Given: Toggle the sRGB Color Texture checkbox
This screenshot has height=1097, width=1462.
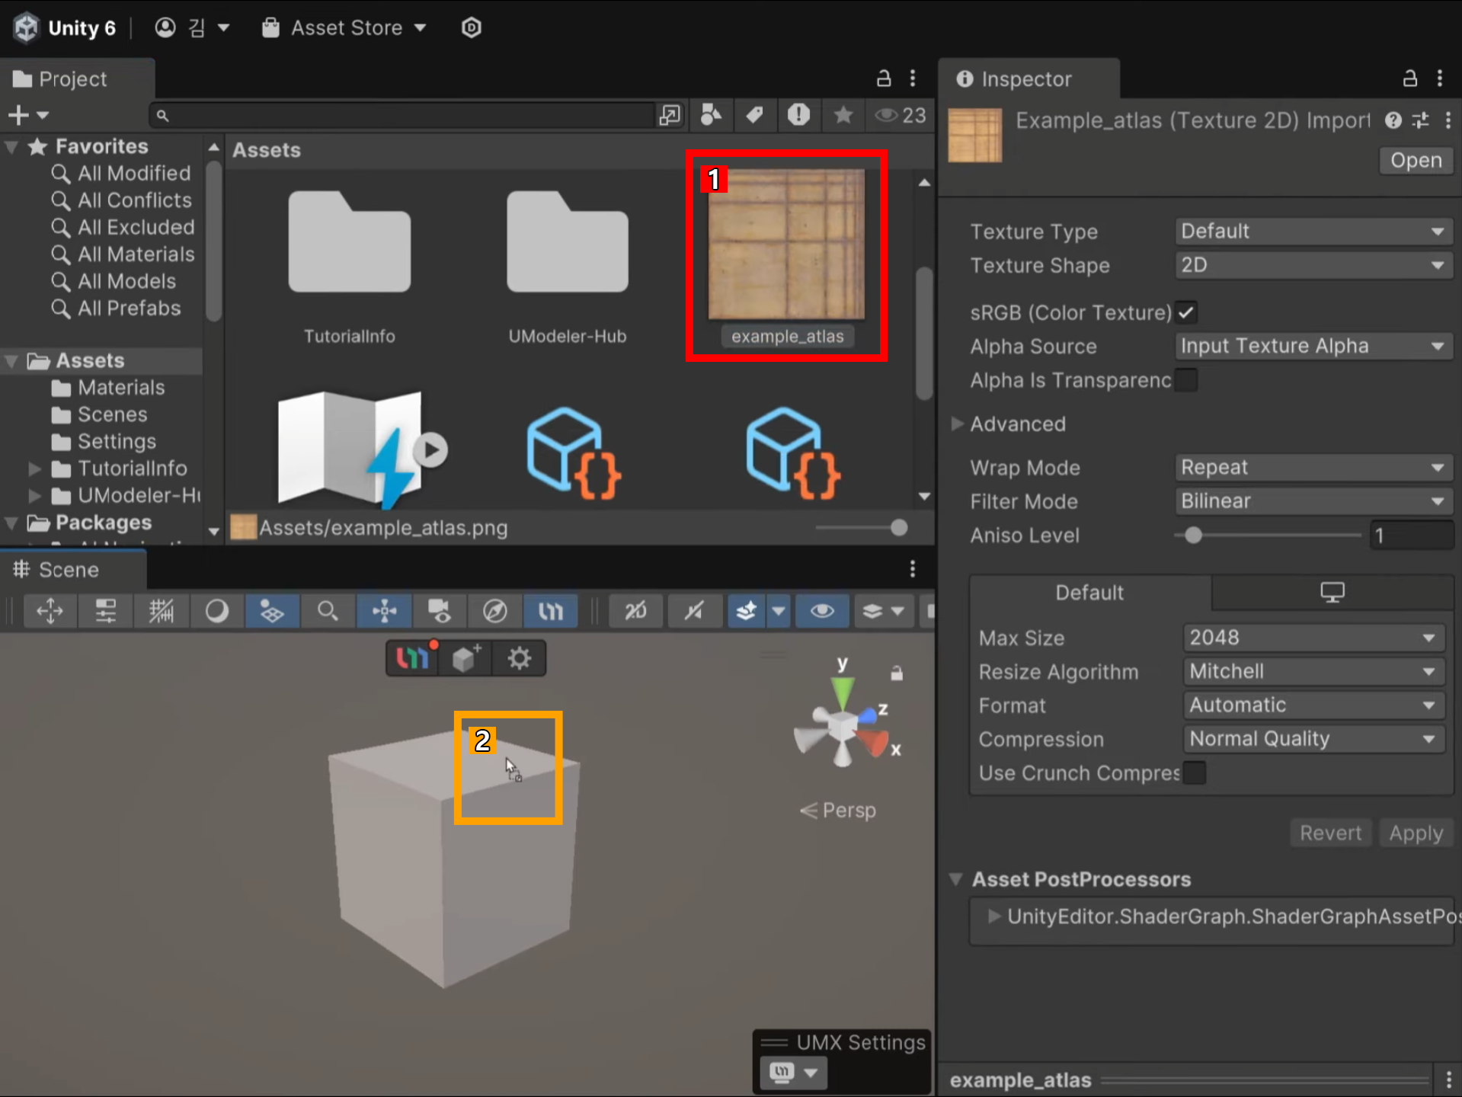Looking at the screenshot, I should (x=1186, y=312).
